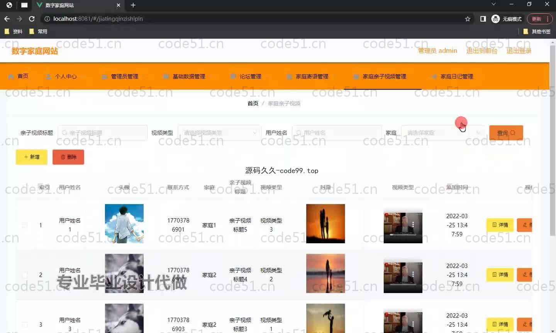This screenshot has height=333, width=556.
Task: Open the cover image for 亲子视频标题3
Action: coord(325,318)
